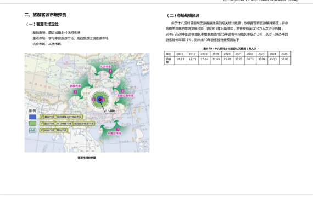Screen dimensions: 313x197
Task: Click the green legend color swatch
Action: click(32, 123)
